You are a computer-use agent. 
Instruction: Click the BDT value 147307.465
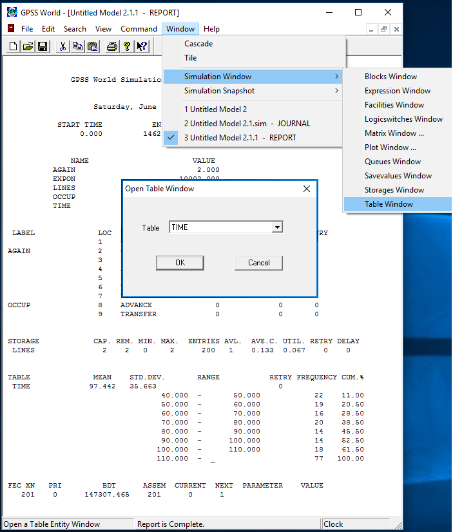(107, 495)
